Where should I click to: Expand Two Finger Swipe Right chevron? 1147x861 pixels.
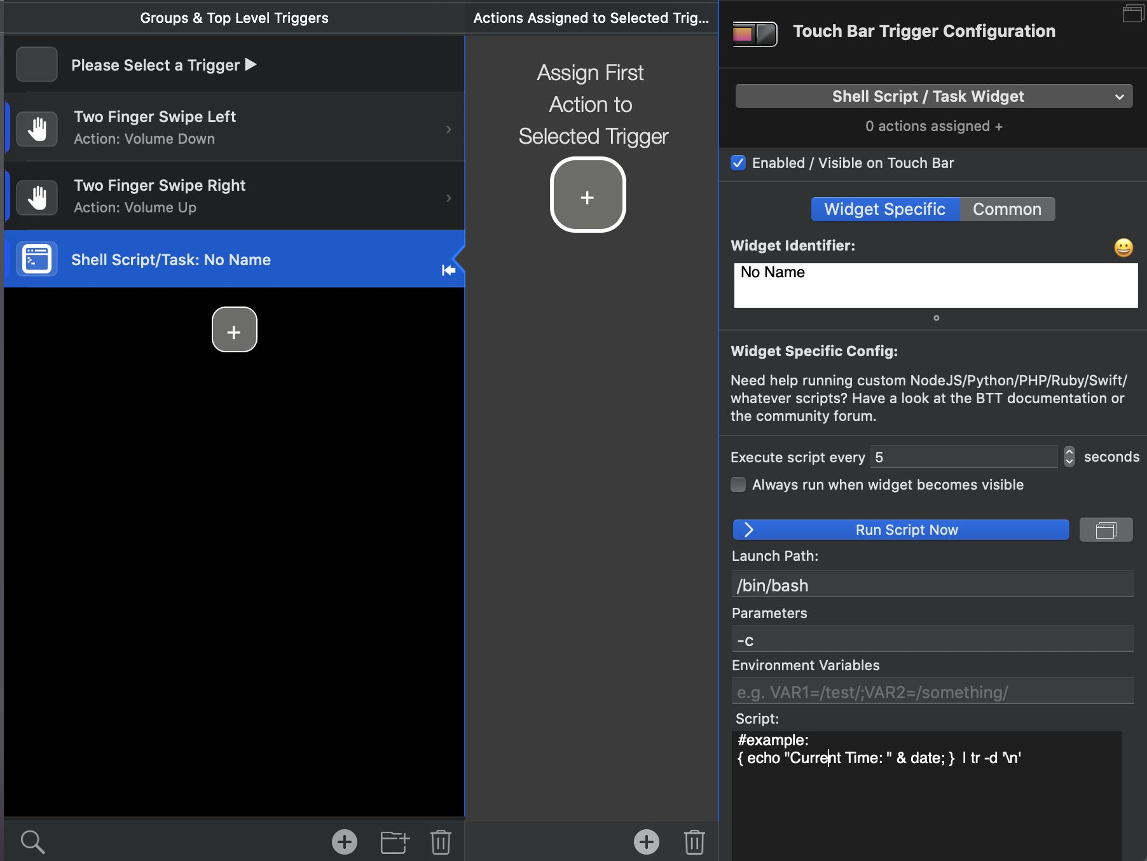click(449, 198)
